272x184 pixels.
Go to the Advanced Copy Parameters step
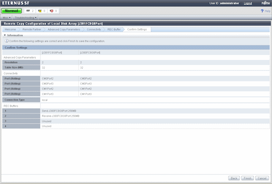coord(64,30)
